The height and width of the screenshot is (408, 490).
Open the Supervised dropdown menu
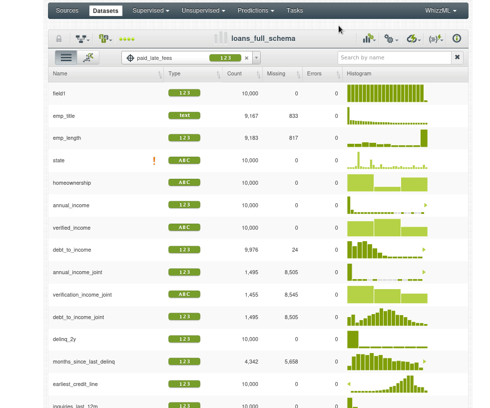pos(151,10)
